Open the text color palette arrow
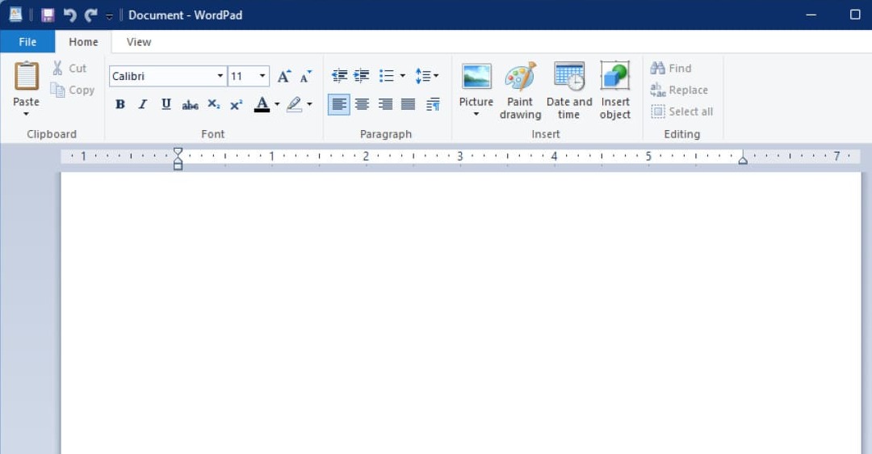Viewport: 872px width, 454px height. click(277, 104)
